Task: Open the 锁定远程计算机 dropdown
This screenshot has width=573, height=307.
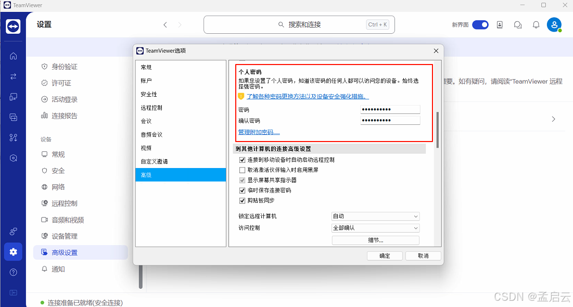Action: coord(375,216)
